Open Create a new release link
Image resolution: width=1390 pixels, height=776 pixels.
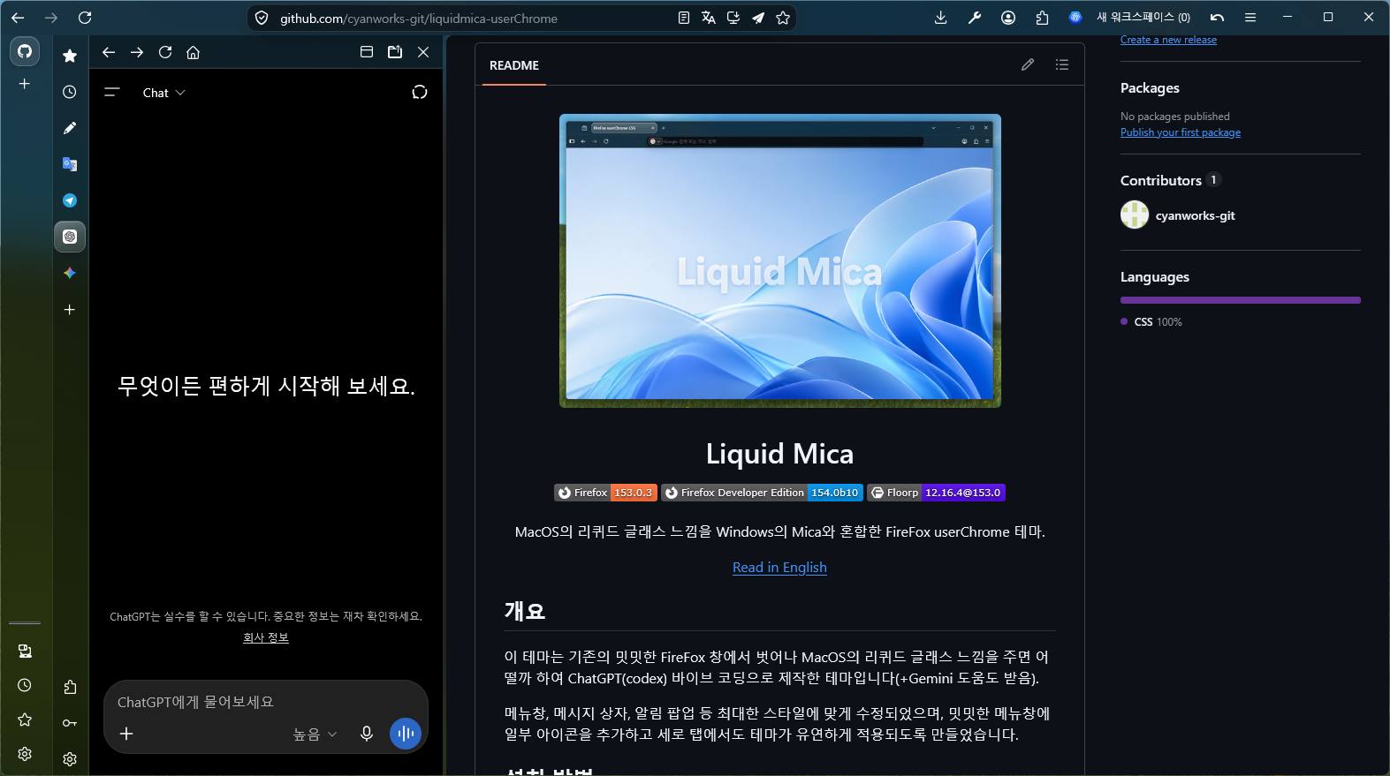[x=1168, y=40]
